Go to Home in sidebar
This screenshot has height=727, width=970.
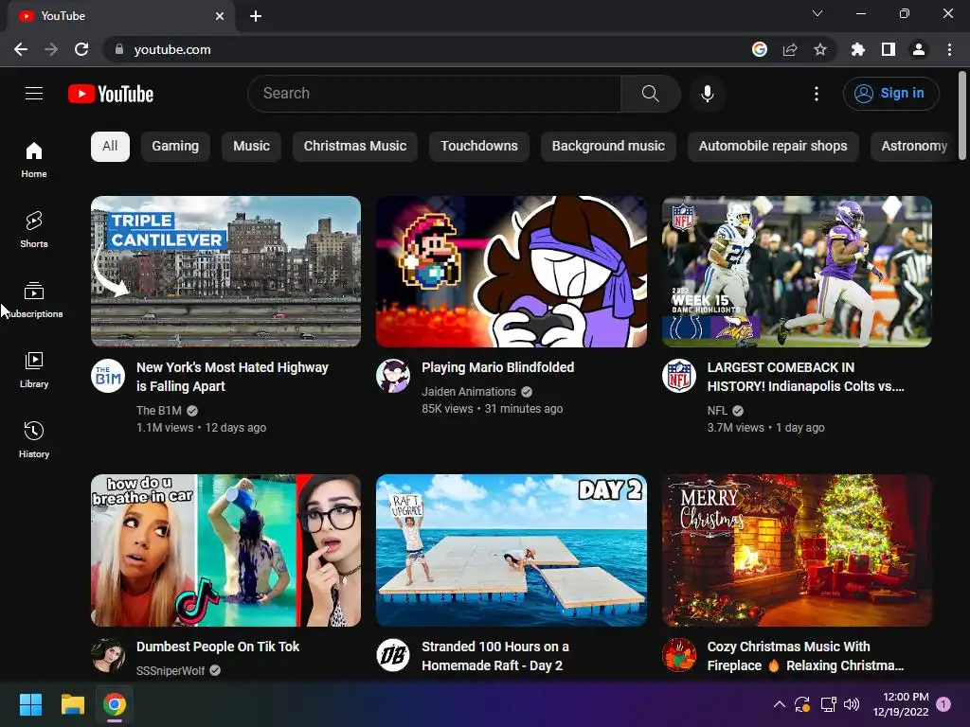(34, 160)
